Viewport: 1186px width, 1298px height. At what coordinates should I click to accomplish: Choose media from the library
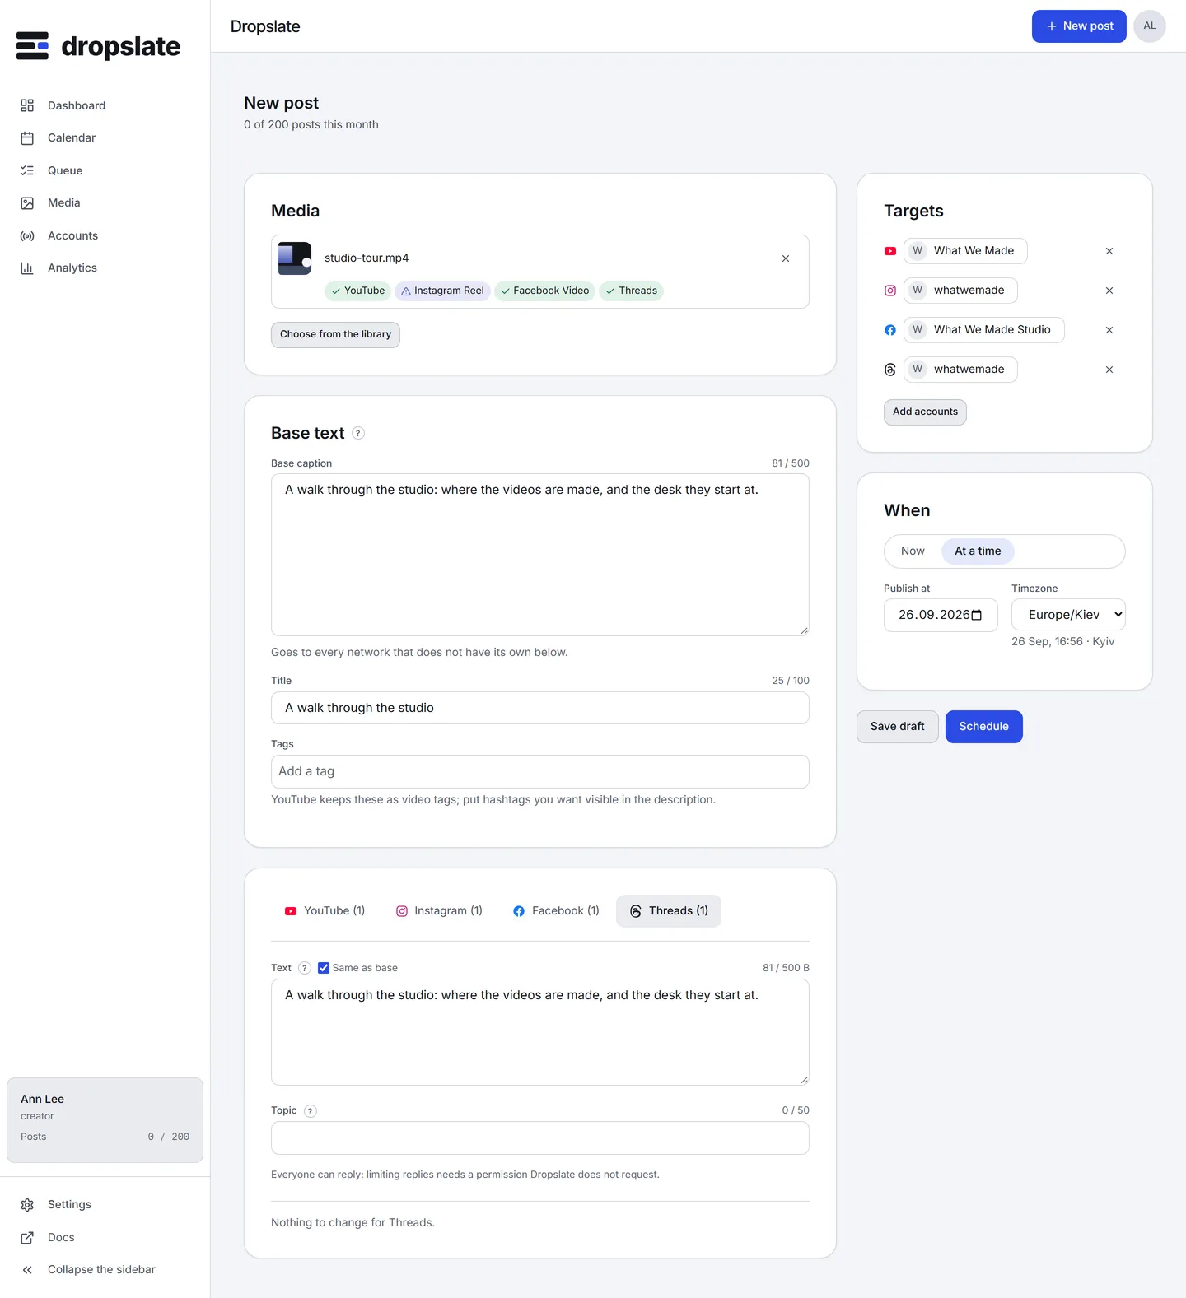click(x=335, y=334)
